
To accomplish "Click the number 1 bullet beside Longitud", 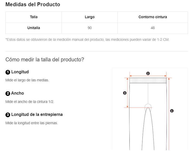I will click(8, 72).
